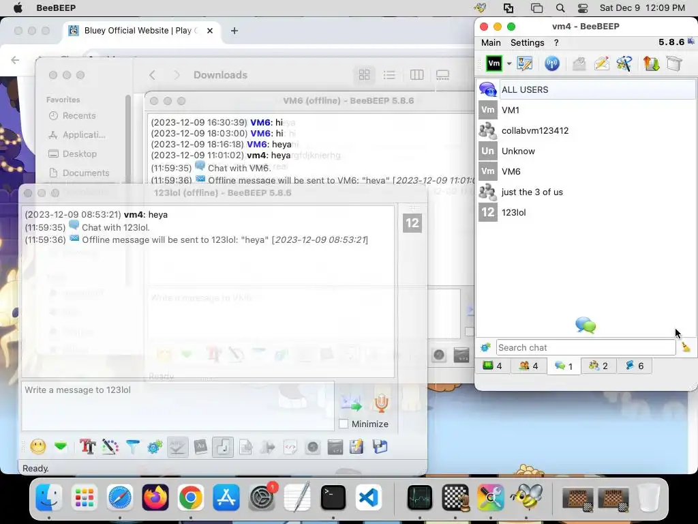Open the chat font selector (TT icon)
The image size is (698, 524).
[x=88, y=446]
